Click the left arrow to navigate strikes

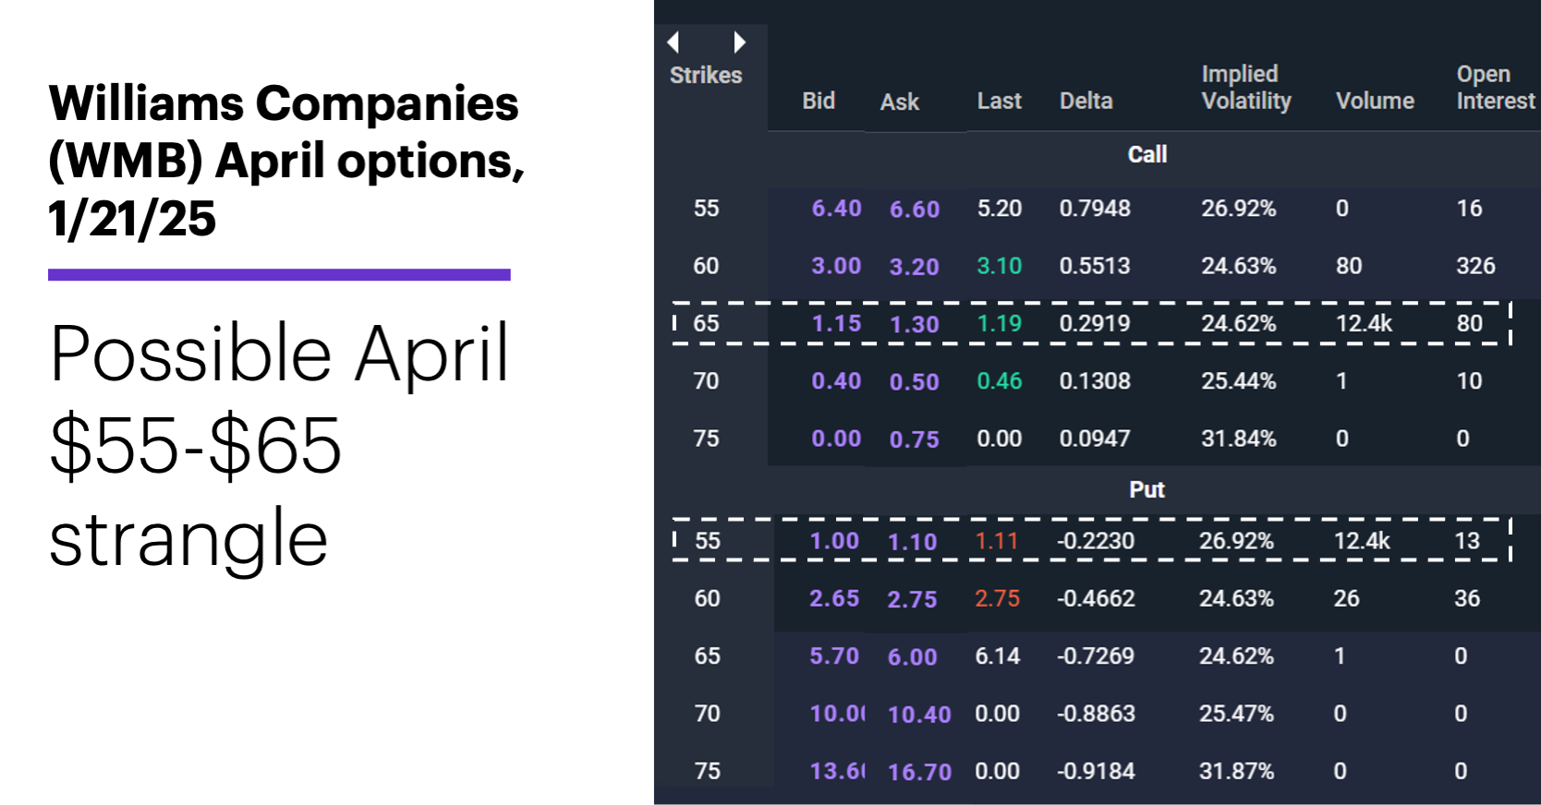(x=672, y=42)
